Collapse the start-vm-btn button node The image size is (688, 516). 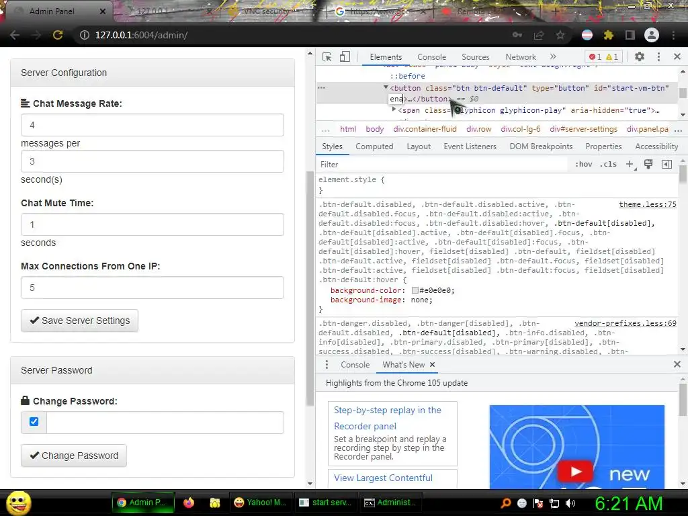386,88
